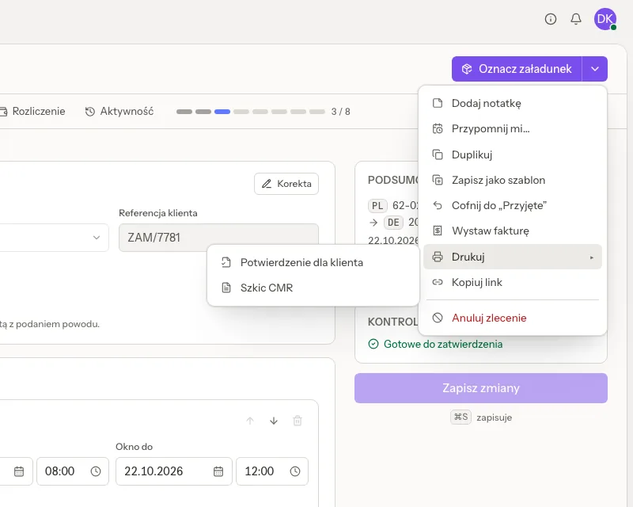Expand the Drukuj submenu arrow
This screenshot has width=633, height=507.
coord(591,257)
